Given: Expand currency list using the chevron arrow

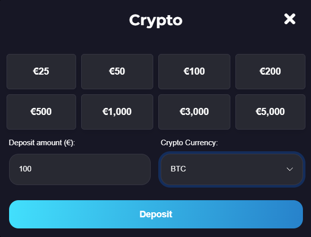Looking at the screenshot, I should (x=290, y=169).
